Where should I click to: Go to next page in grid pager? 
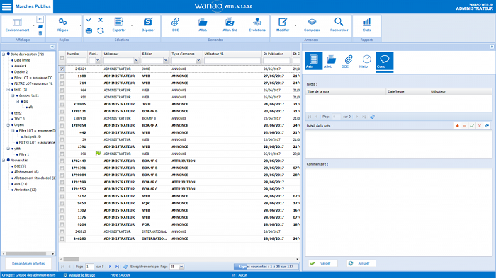(x=110, y=267)
